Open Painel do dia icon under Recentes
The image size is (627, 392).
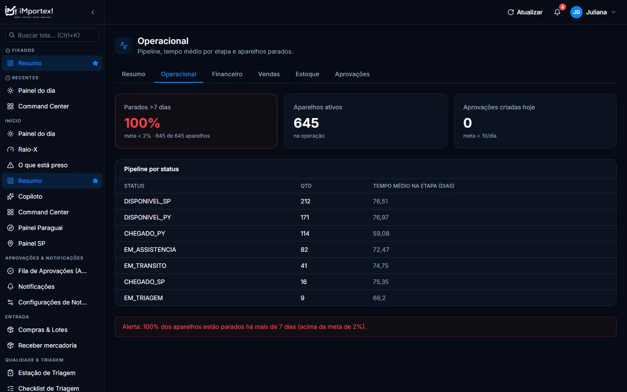10,91
